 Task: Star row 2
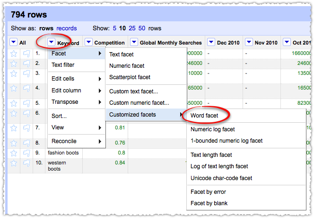click(x=14, y=64)
